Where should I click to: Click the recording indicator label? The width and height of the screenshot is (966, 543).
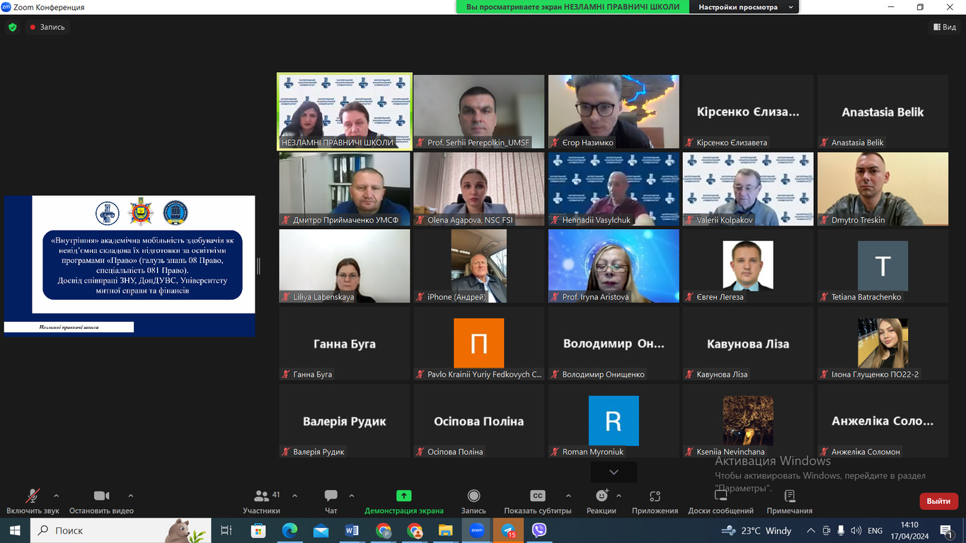(x=47, y=27)
